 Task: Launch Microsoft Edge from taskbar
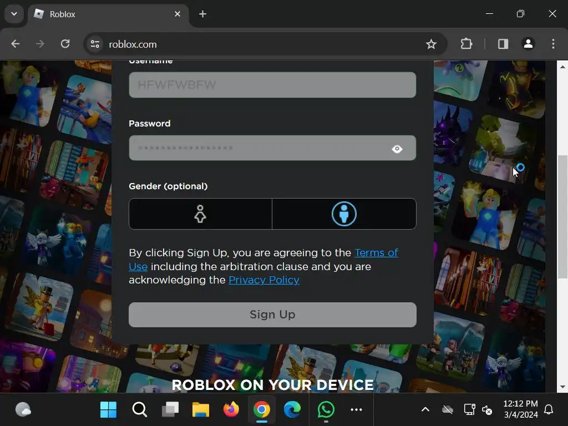tap(292, 410)
